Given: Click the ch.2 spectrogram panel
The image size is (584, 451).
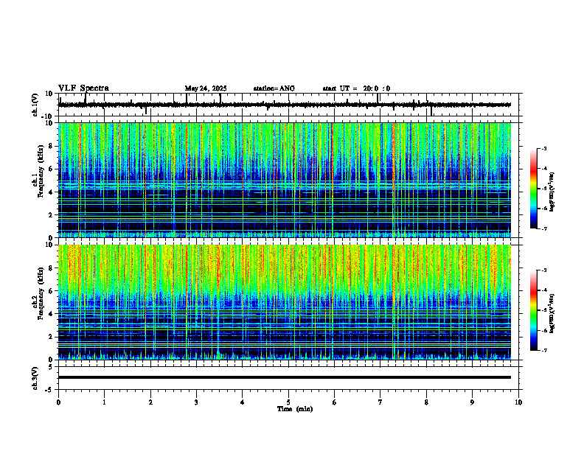Looking at the screenshot, I should pos(285,302).
